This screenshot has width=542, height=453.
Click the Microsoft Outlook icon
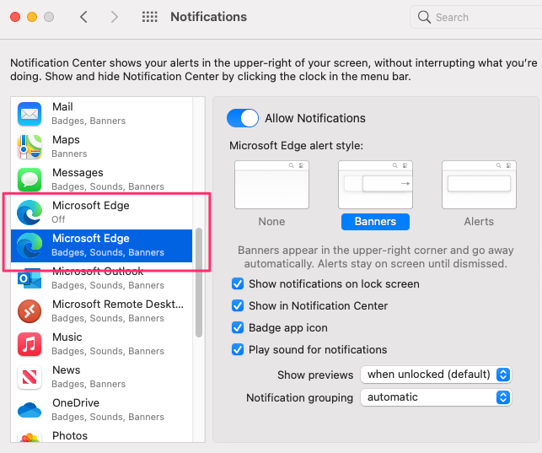(30, 278)
